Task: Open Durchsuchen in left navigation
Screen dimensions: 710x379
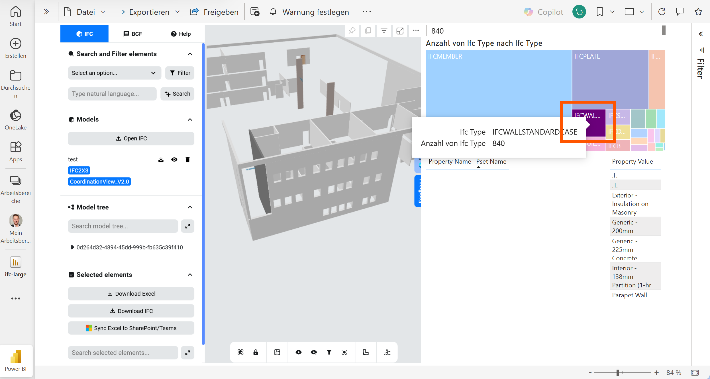Action: 16,84
